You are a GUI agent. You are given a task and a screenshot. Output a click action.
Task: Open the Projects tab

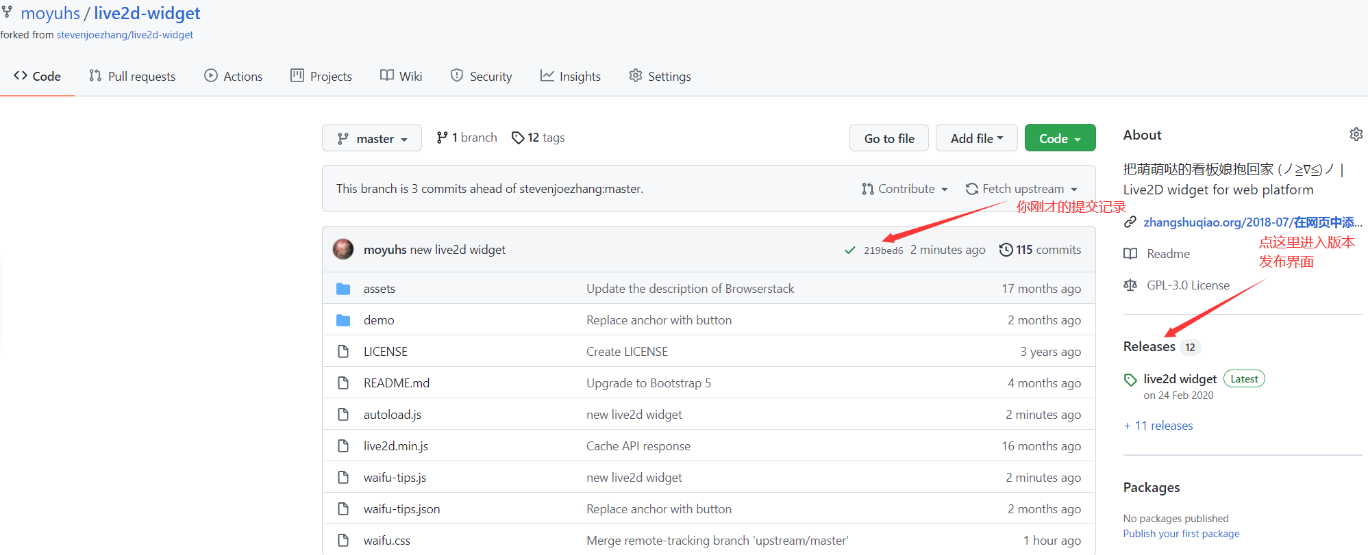[x=321, y=76]
